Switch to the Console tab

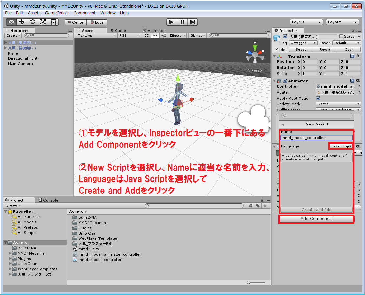[48, 200]
